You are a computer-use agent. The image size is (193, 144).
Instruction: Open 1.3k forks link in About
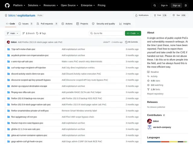(153, 89)
